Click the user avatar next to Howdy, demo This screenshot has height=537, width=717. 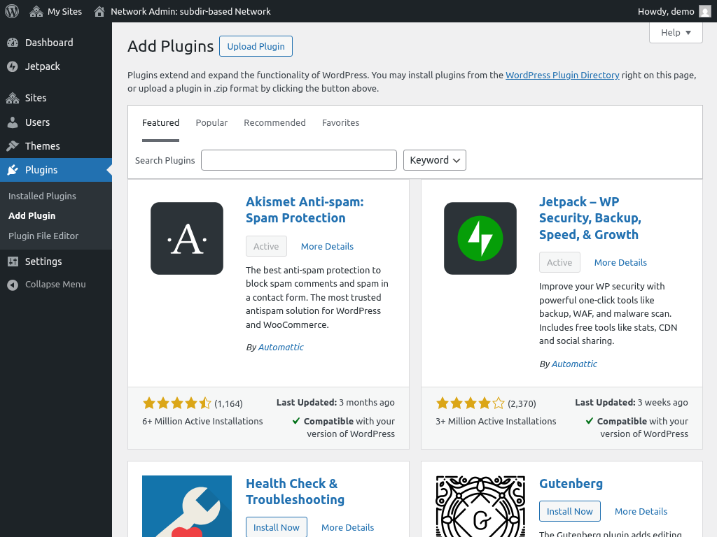pyautogui.click(x=705, y=11)
